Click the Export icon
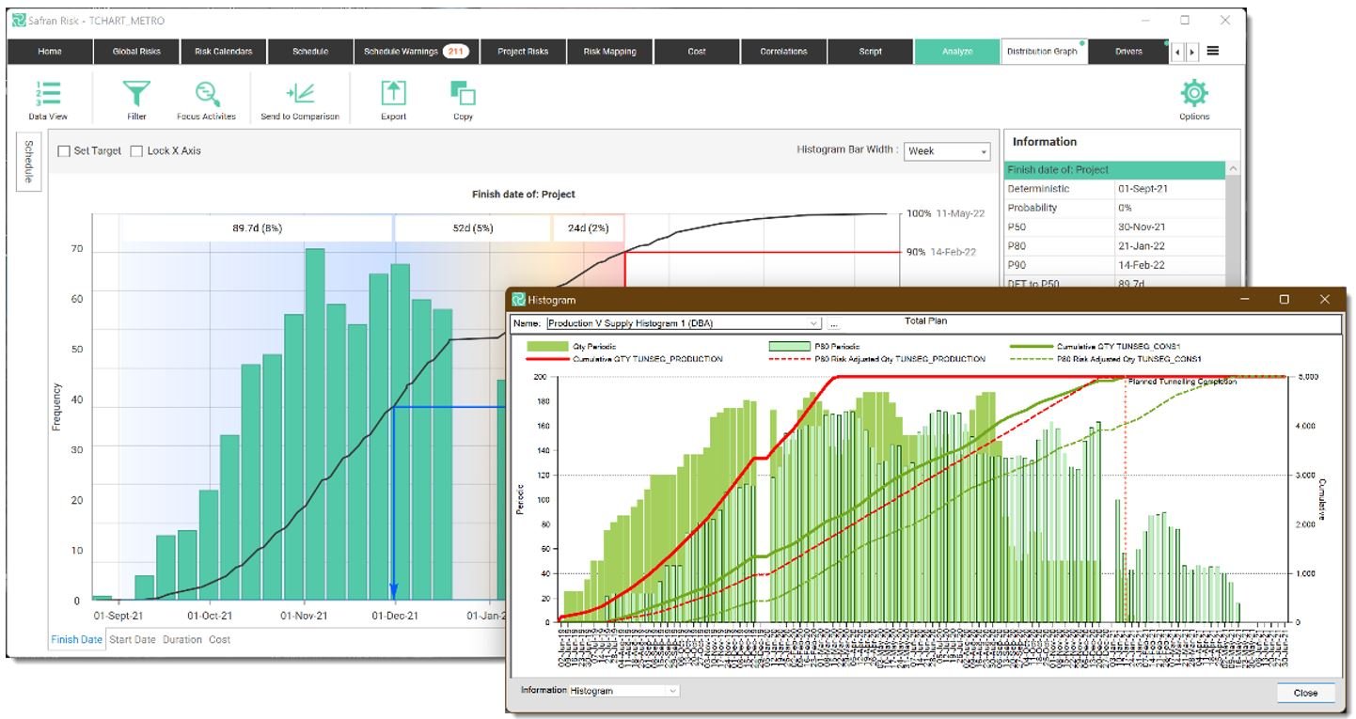The height and width of the screenshot is (719, 1356). coord(393,94)
